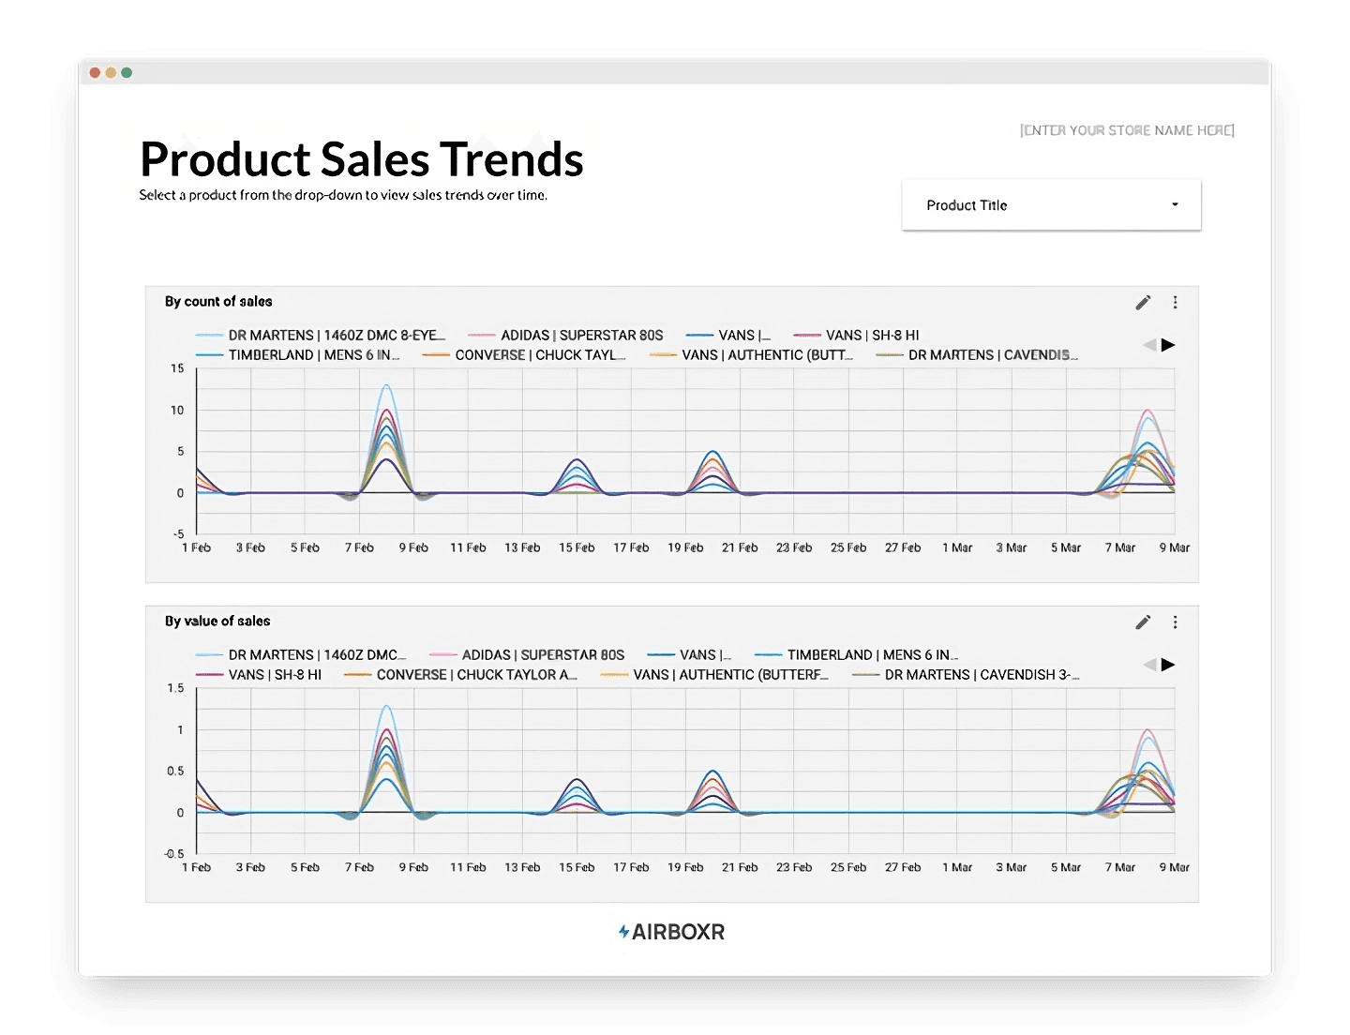
Task: Toggle DR MARTENS 1460Z legend in count chart
Action: tap(320, 335)
